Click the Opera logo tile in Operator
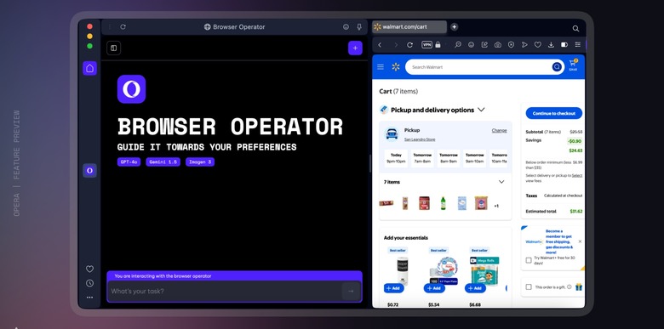The image size is (664, 329). tap(131, 89)
